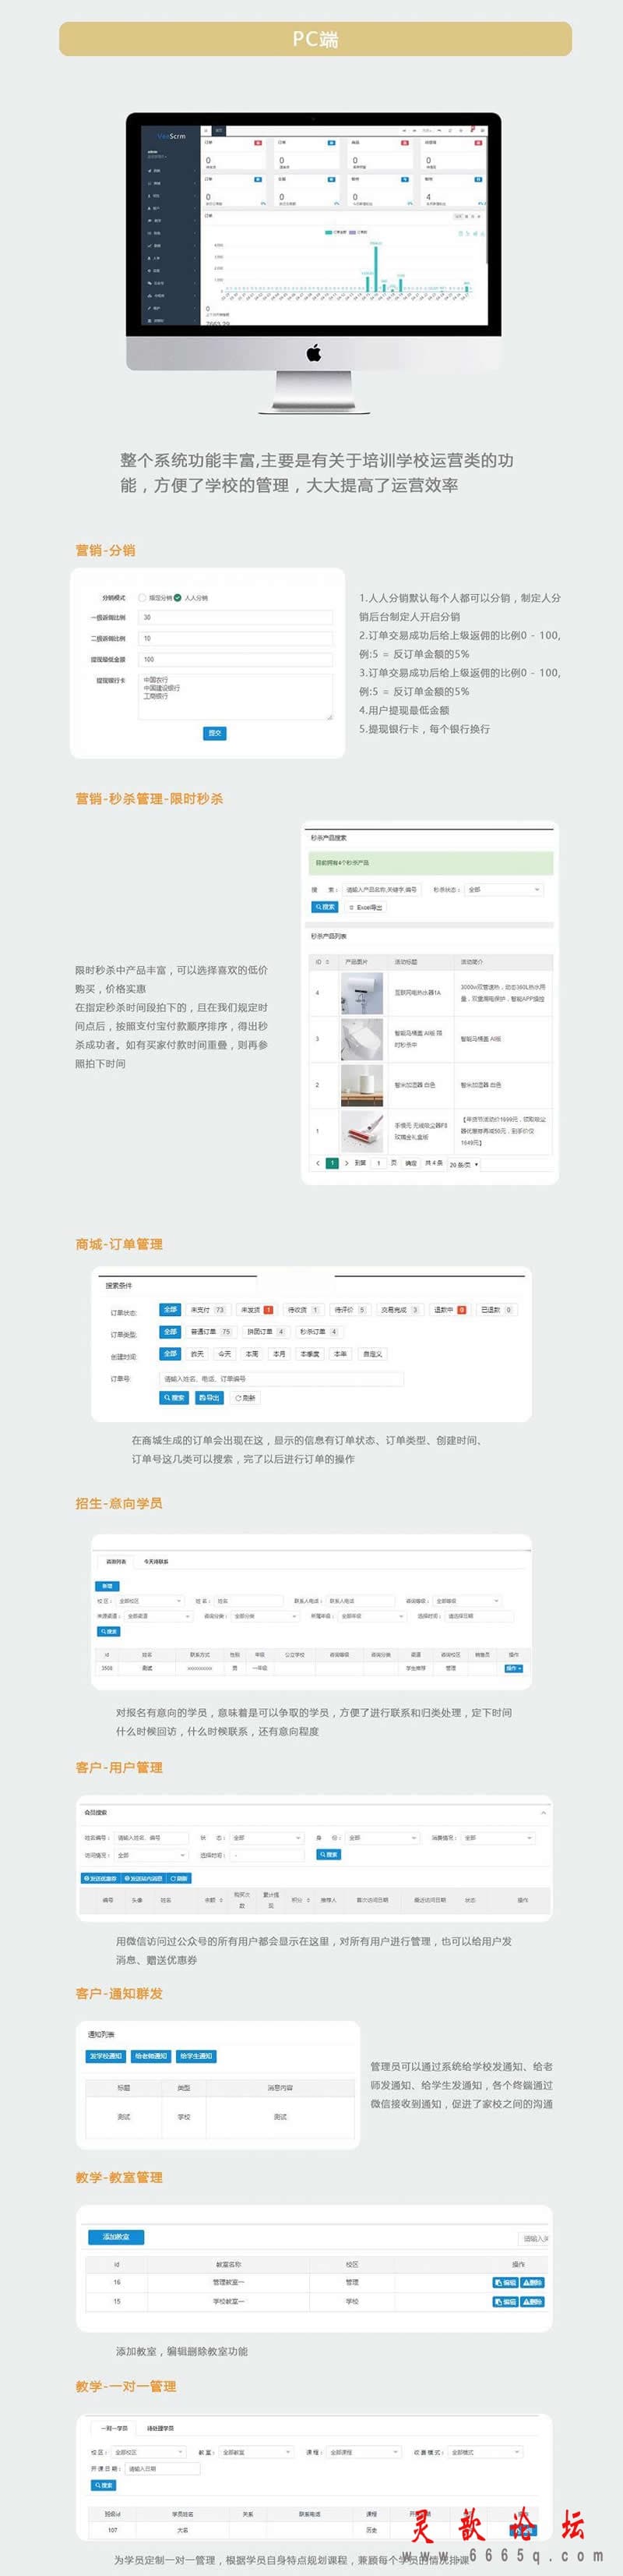Click the order number search input
This screenshot has width=623, height=2576.
point(282,1379)
